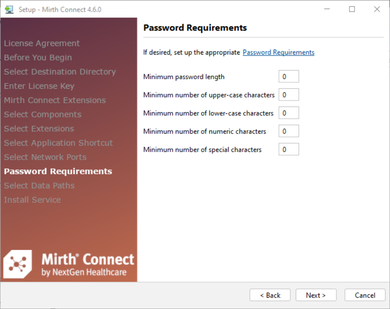Click the Install Service sidebar step
Image resolution: width=390 pixels, height=309 pixels.
32,200
